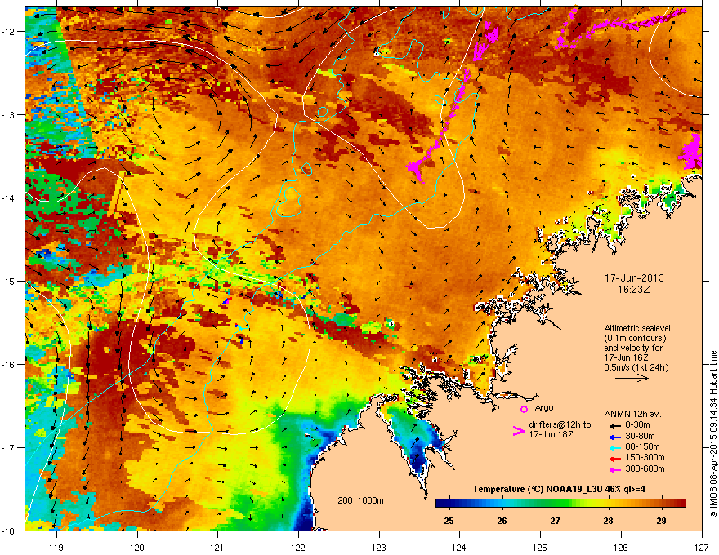Click the '200 1000m' bathymetry label
The height and width of the screenshot is (555, 719).
(x=360, y=500)
